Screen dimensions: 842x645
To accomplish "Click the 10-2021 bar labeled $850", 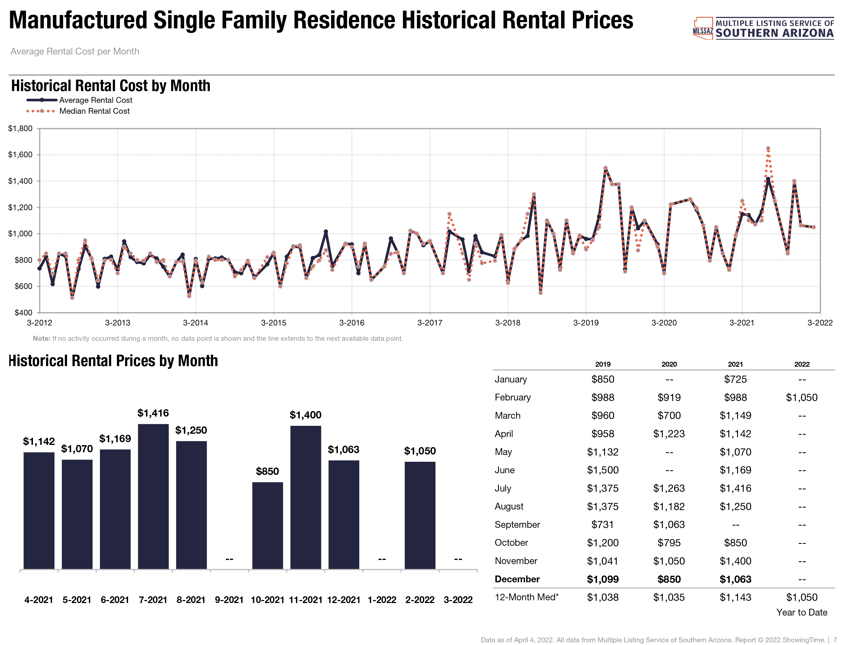I will pyautogui.click(x=268, y=525).
